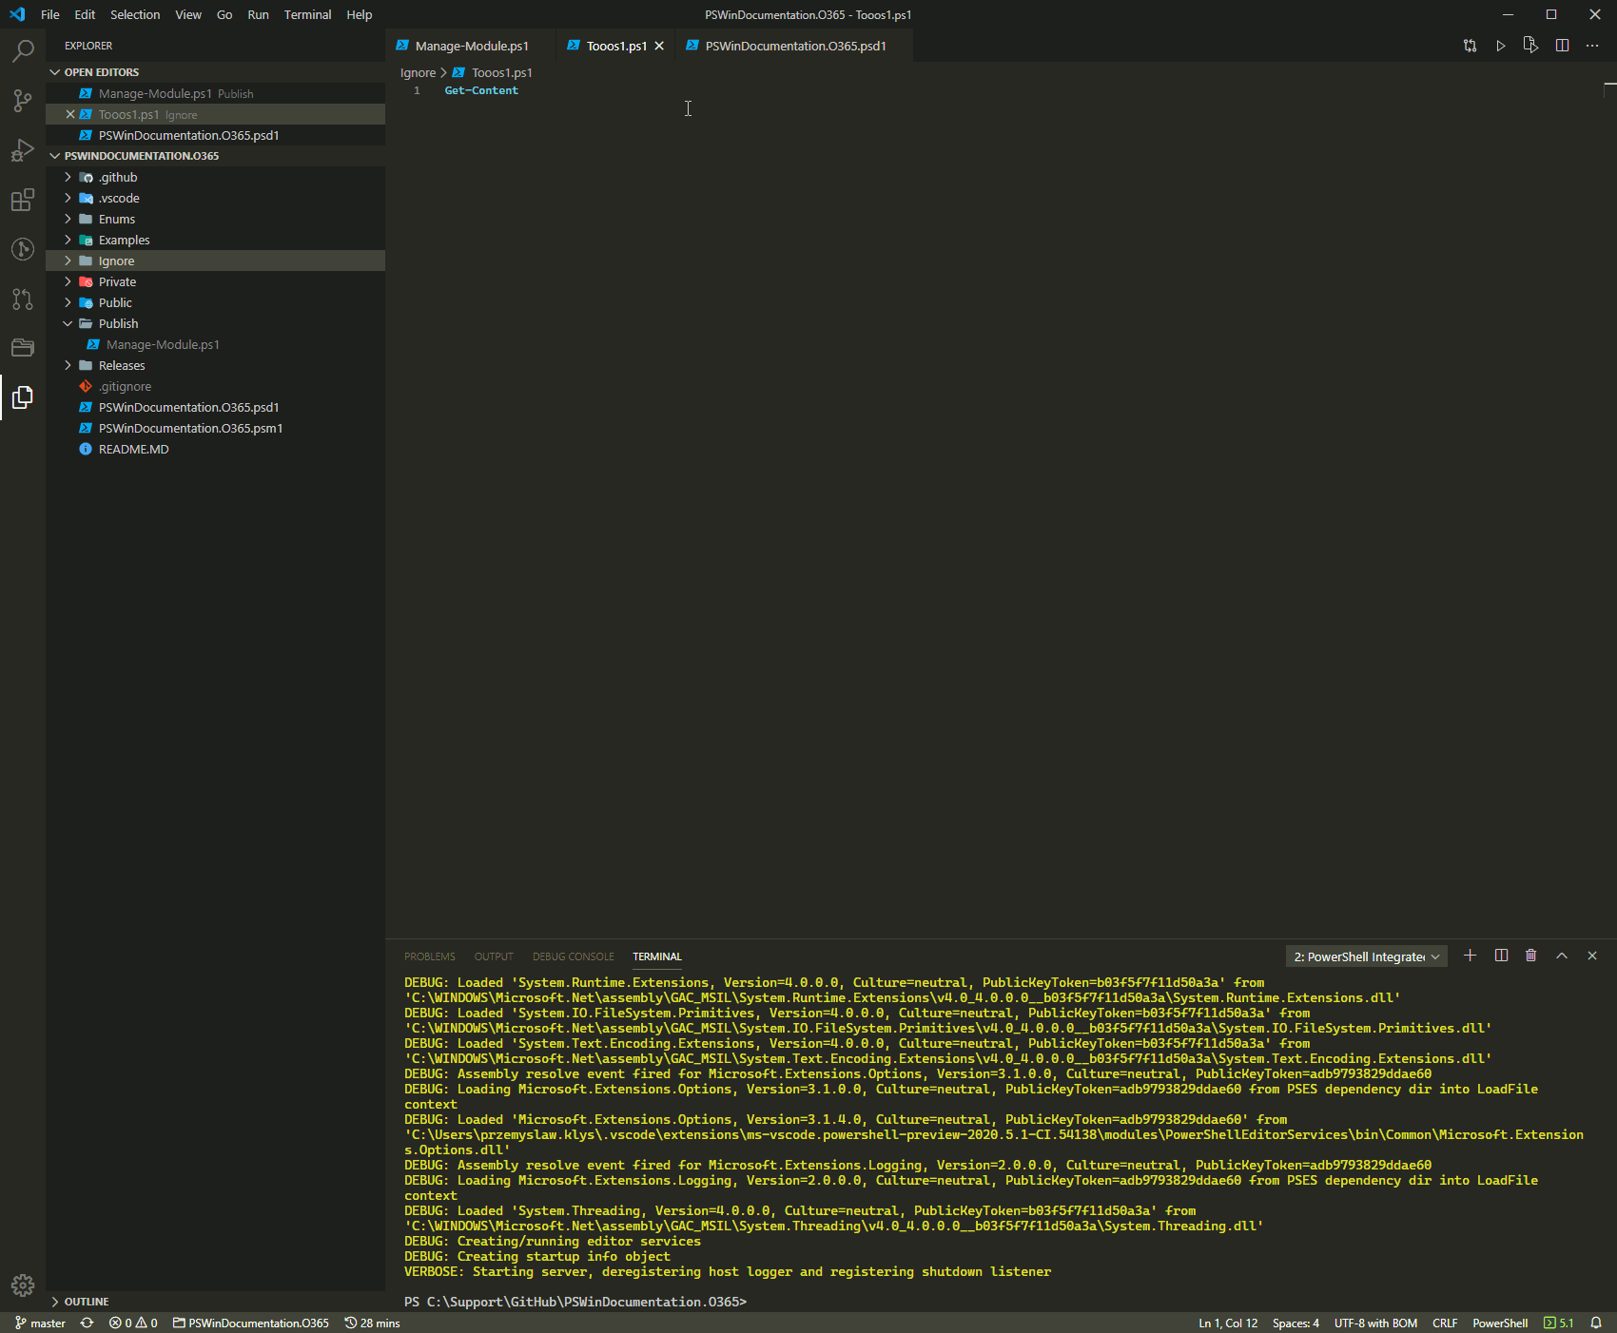Switch to Manage-Module.ps1 tab
Image resolution: width=1617 pixels, height=1333 pixels.
(472, 46)
